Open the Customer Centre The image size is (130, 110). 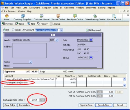pyautogui.click(x=41, y=18)
